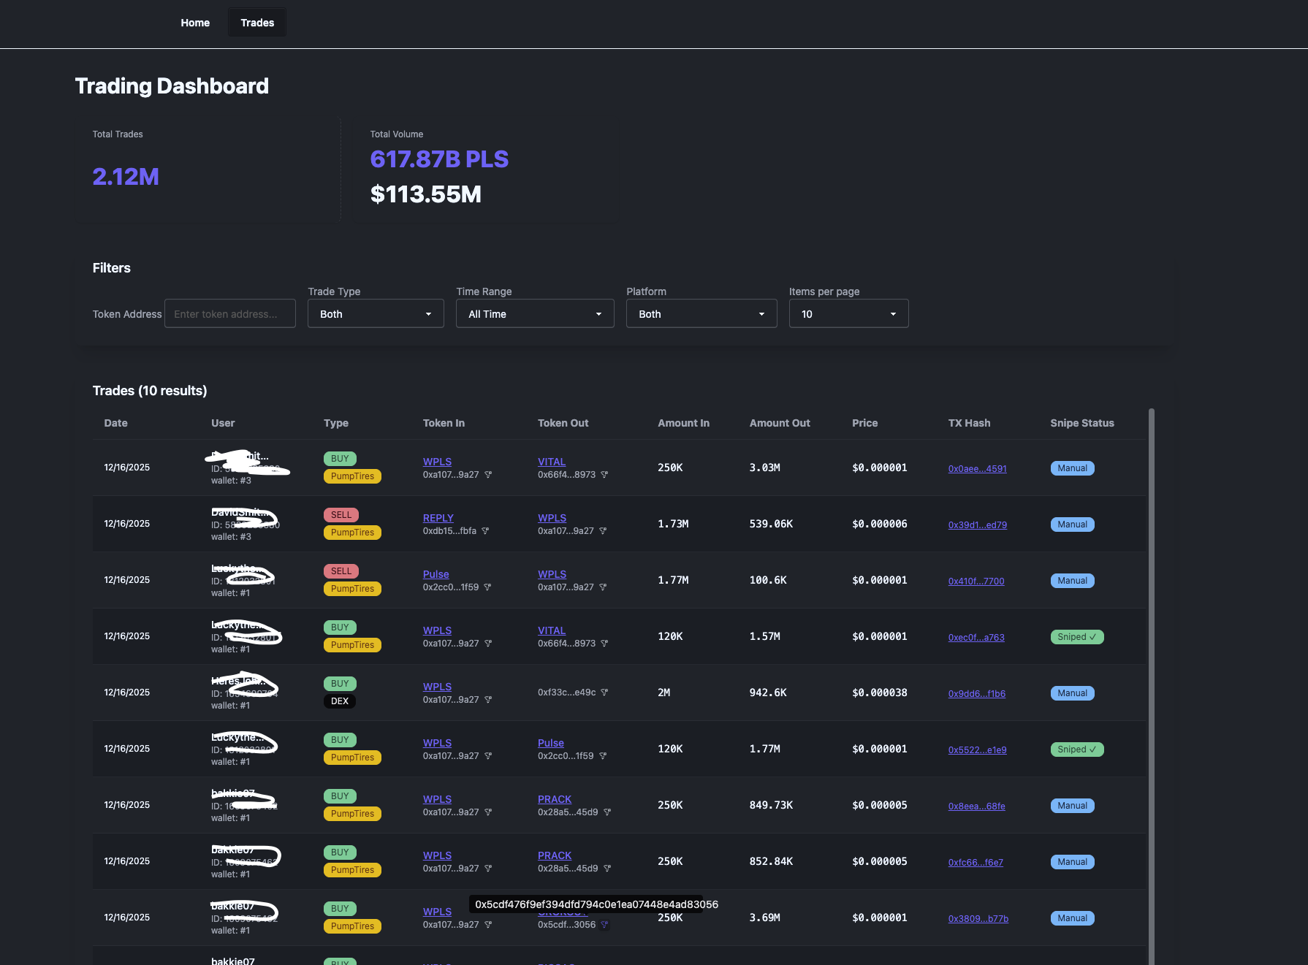Open Pulse token-in link in 0x410f...7700 row
This screenshot has height=965, width=1308.
click(436, 574)
